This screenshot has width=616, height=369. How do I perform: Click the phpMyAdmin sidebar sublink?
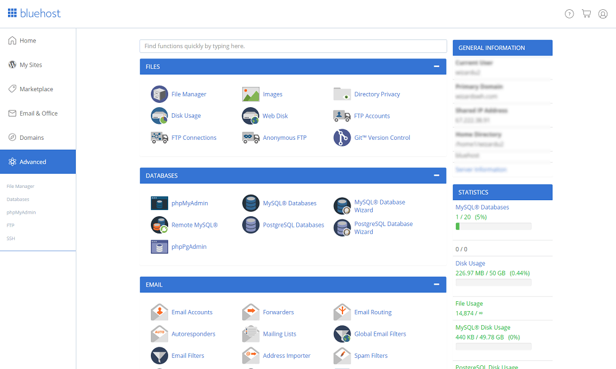click(x=21, y=212)
